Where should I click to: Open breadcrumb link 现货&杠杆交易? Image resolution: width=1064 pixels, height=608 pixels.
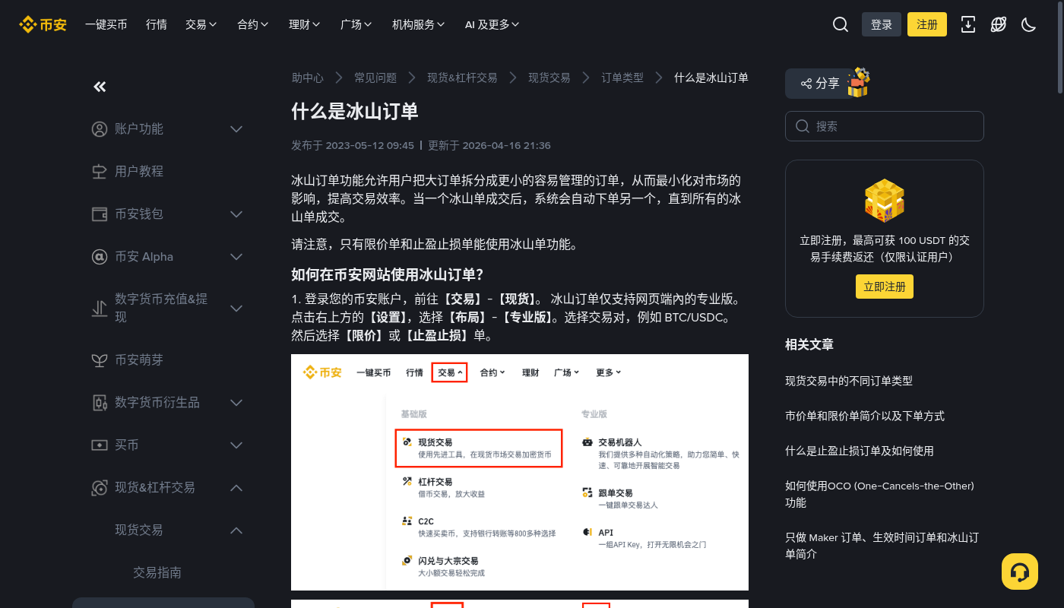(x=462, y=78)
